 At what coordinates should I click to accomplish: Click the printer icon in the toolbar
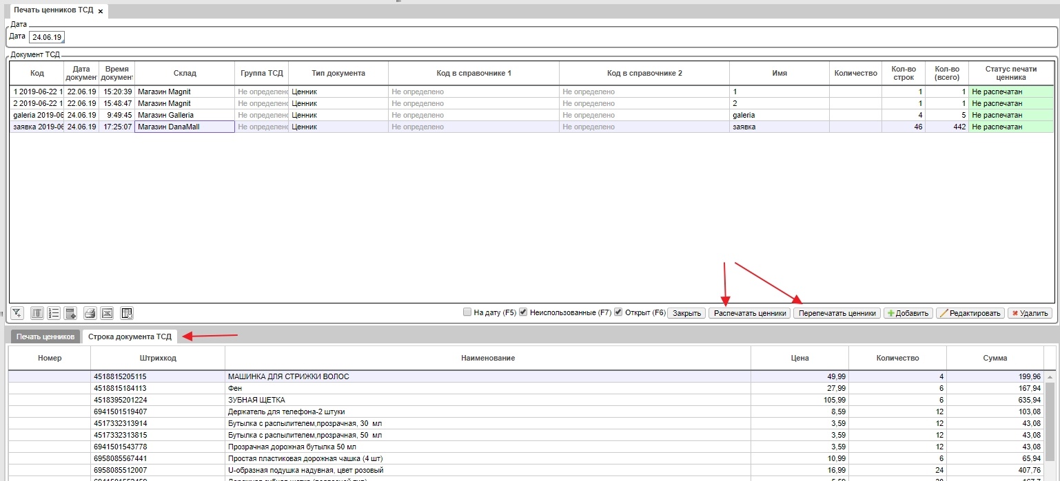pos(90,313)
